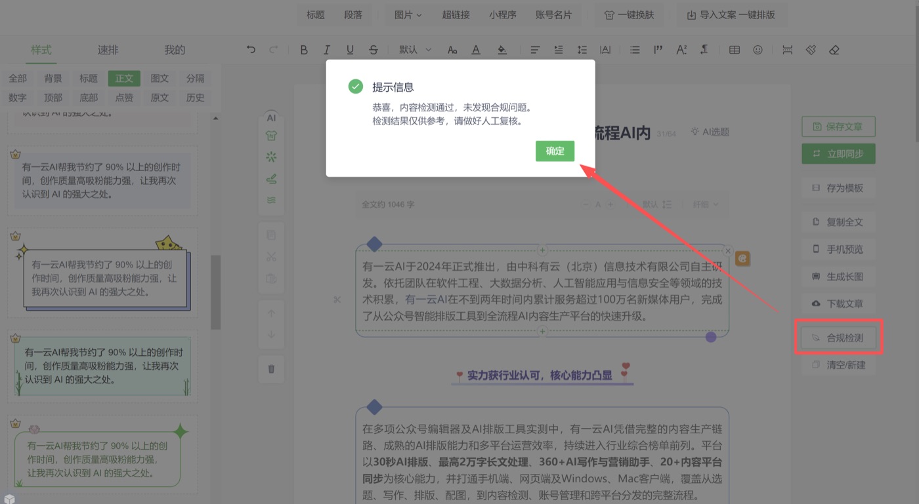
Task: Click the quote block icon
Action: click(658, 50)
